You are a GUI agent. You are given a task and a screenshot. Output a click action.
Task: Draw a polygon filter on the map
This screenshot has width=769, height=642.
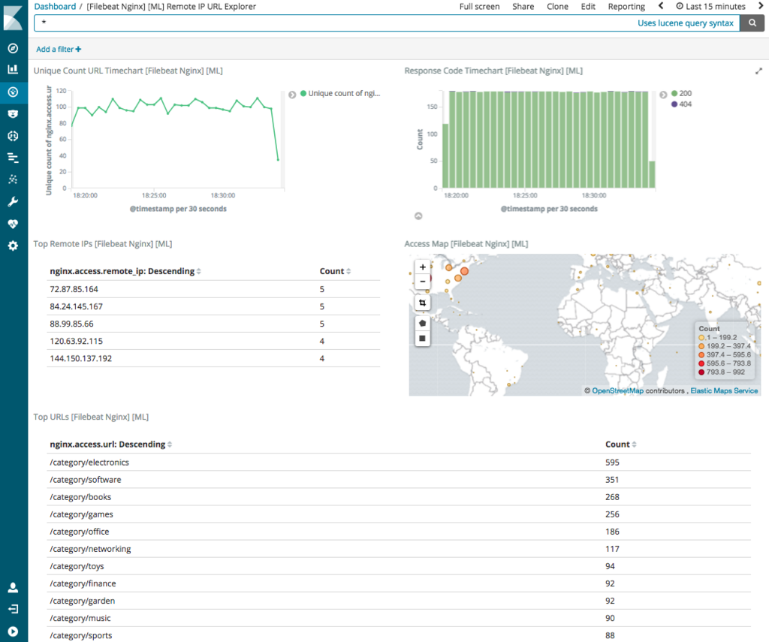click(422, 323)
